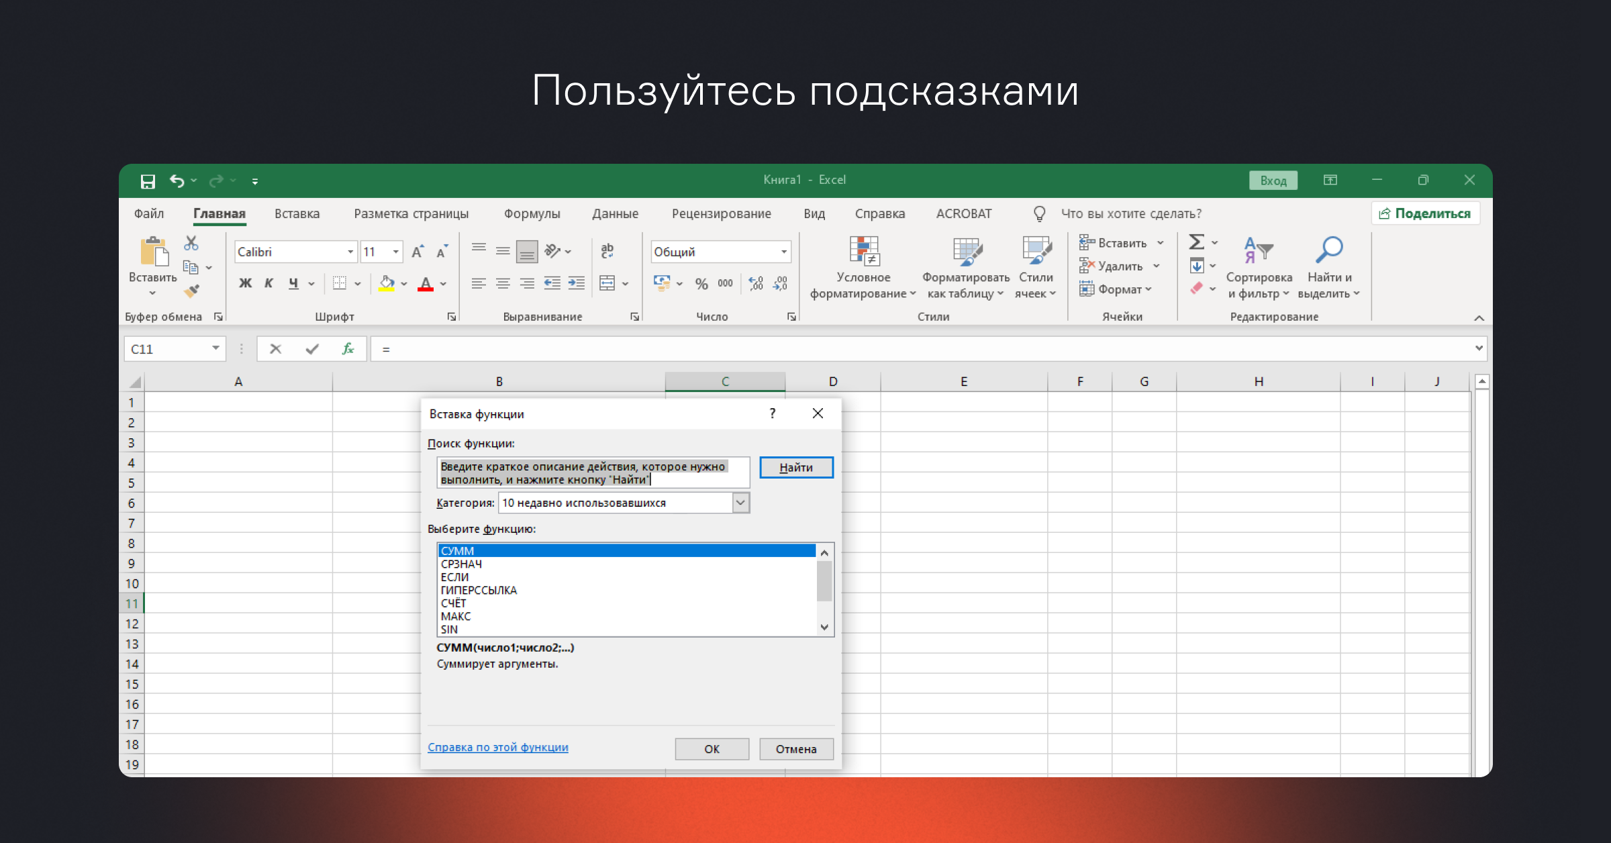
Task: Click the percent style icon
Action: click(701, 284)
